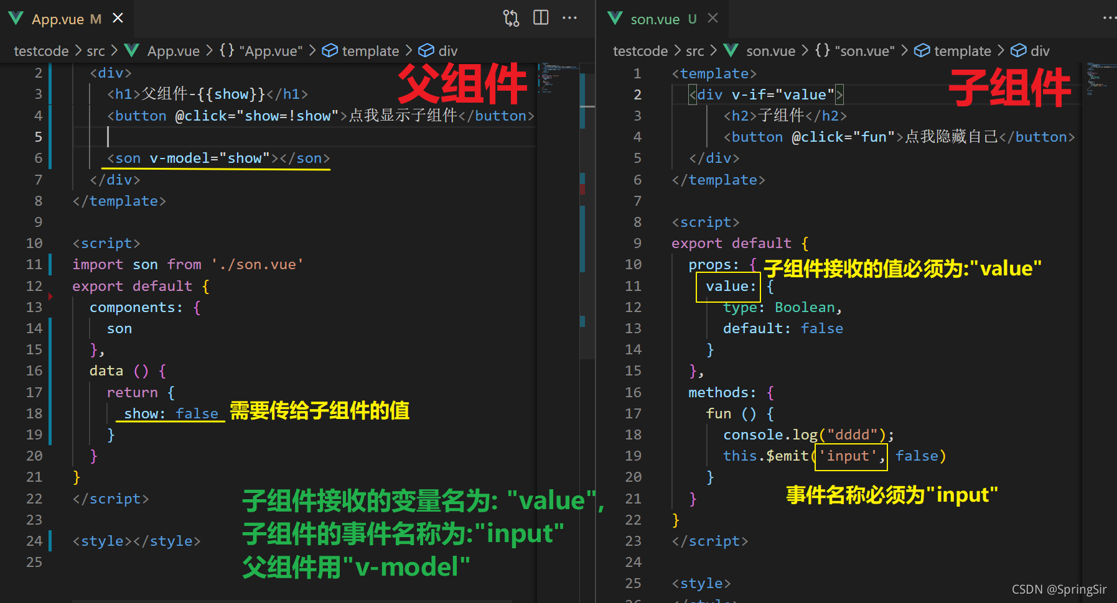This screenshot has width=1117, height=603.
Task: Click testcode breadcrumb in right editor
Action: pyautogui.click(x=640, y=51)
